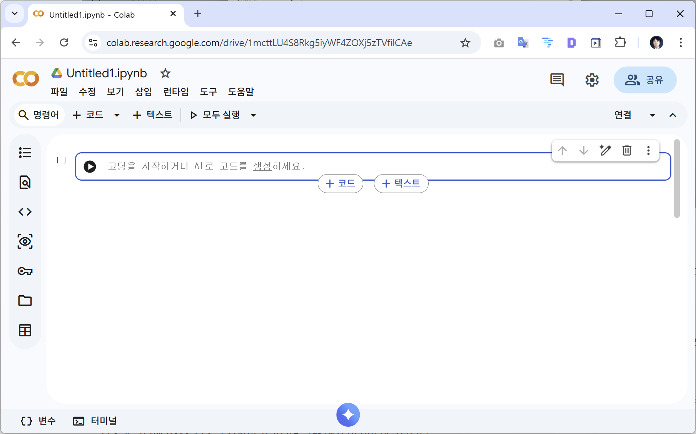Delete the cell with trash icon
This screenshot has width=696, height=434.
(x=627, y=150)
